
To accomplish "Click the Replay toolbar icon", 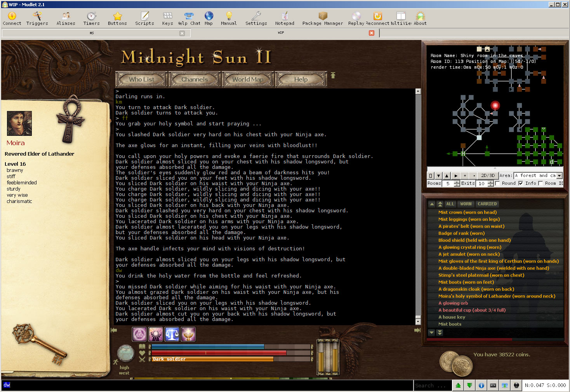I will click(356, 18).
